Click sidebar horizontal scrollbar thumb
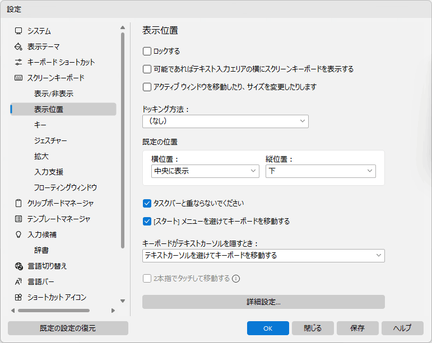Viewport: 432px width, 343px height. coord(54,311)
